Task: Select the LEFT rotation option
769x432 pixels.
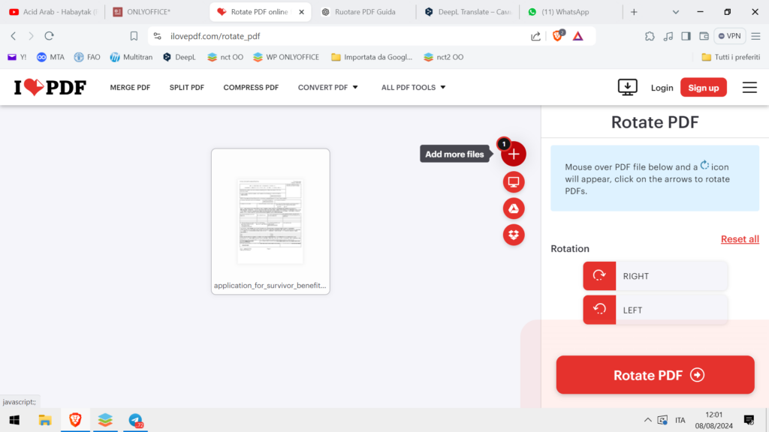Action: (x=655, y=310)
